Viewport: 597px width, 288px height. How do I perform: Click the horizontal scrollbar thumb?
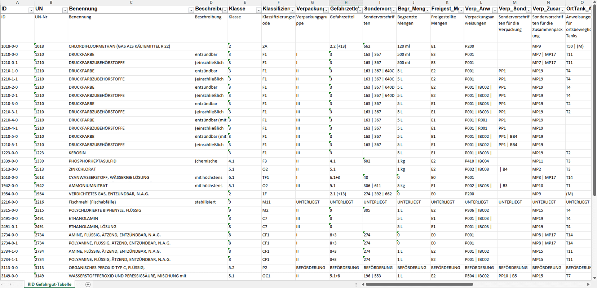point(419,284)
